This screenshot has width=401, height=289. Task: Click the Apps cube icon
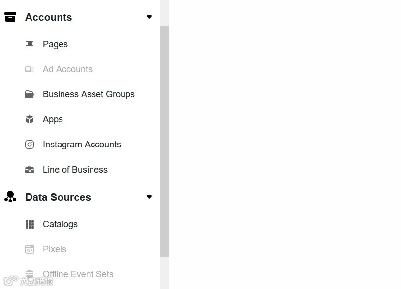pyautogui.click(x=30, y=119)
